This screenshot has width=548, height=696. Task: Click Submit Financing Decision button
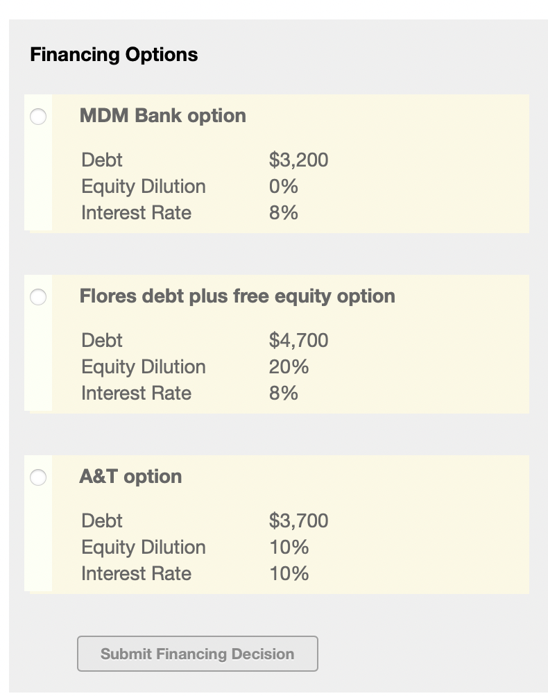(x=198, y=654)
